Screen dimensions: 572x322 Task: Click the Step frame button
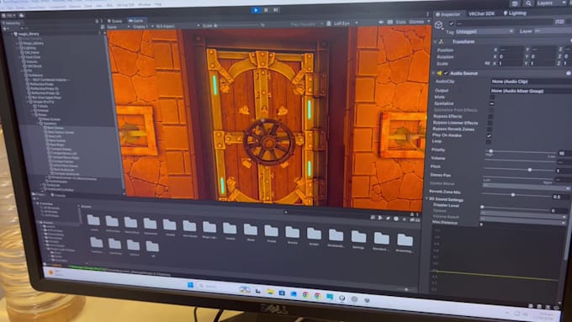[276, 10]
